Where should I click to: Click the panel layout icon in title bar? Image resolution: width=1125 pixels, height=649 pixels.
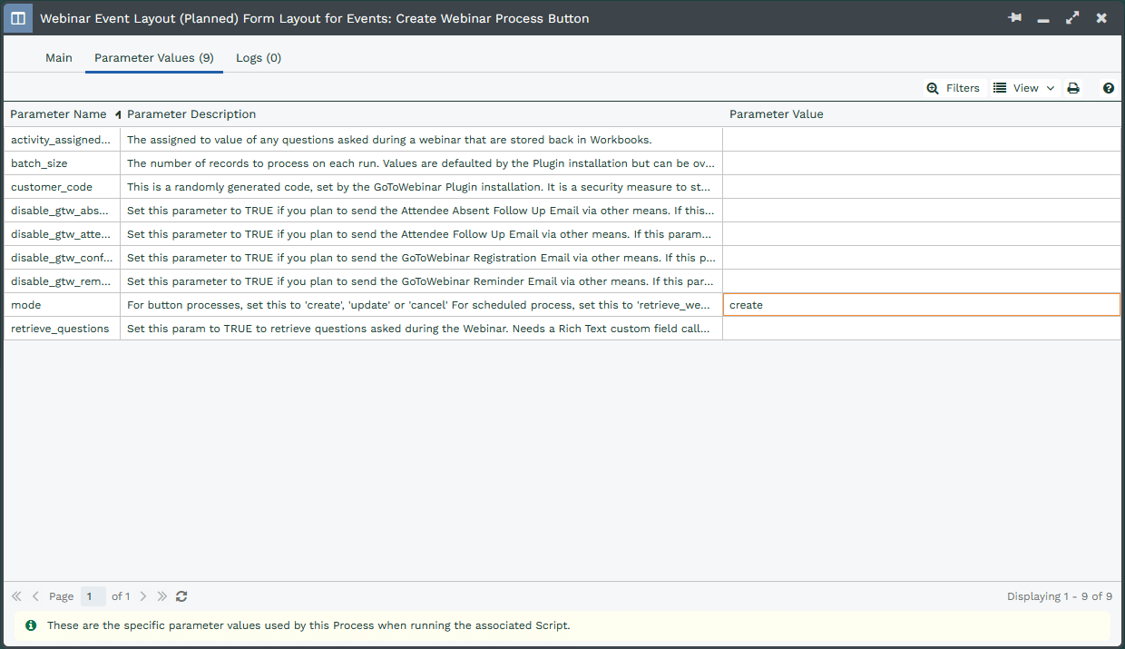coord(18,18)
